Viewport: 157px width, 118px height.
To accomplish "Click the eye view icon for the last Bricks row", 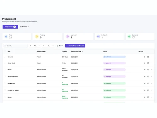I will [144, 97].
